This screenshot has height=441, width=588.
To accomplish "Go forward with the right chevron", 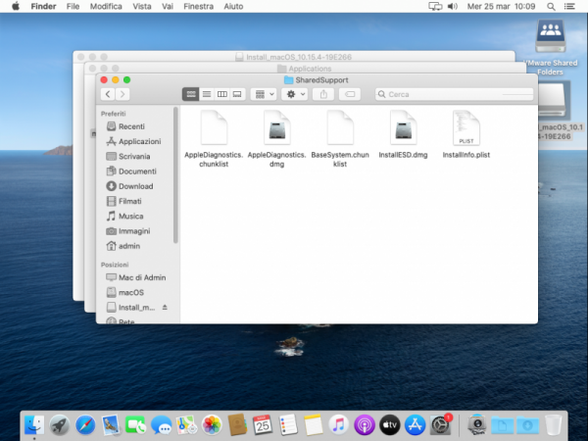I will 122,94.
